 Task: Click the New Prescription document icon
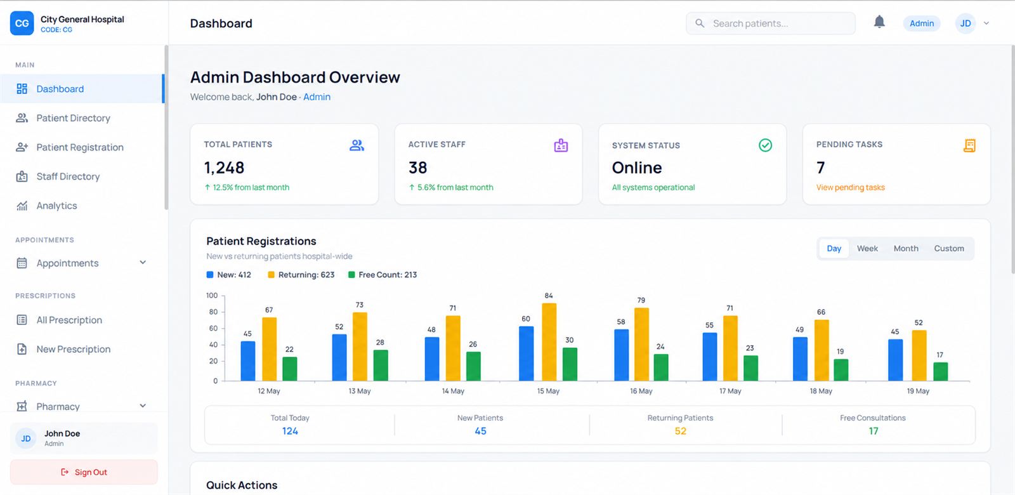(22, 349)
